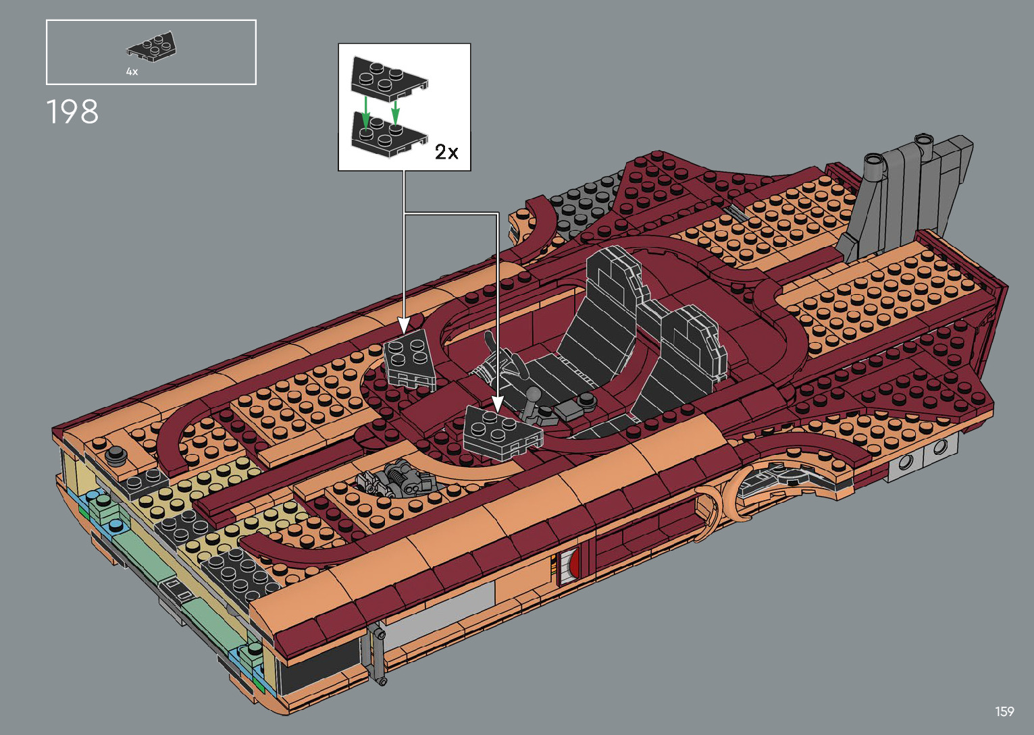The width and height of the screenshot is (1034, 735).
Task: Click the right white arrowhead near the cockpit
Action: (498, 404)
